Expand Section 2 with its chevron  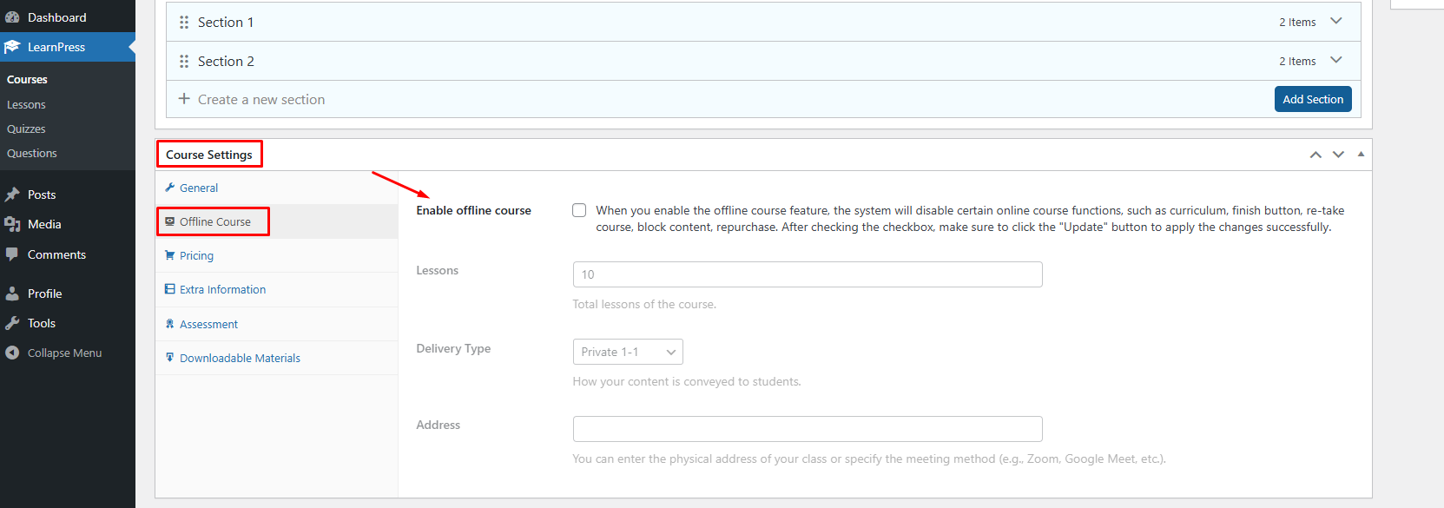click(x=1336, y=61)
